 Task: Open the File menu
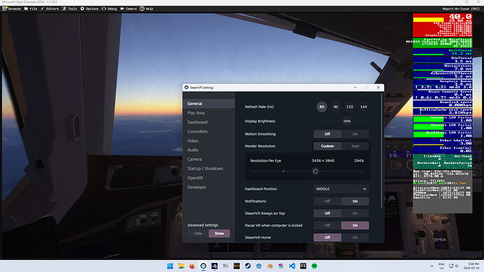[x=34, y=8]
